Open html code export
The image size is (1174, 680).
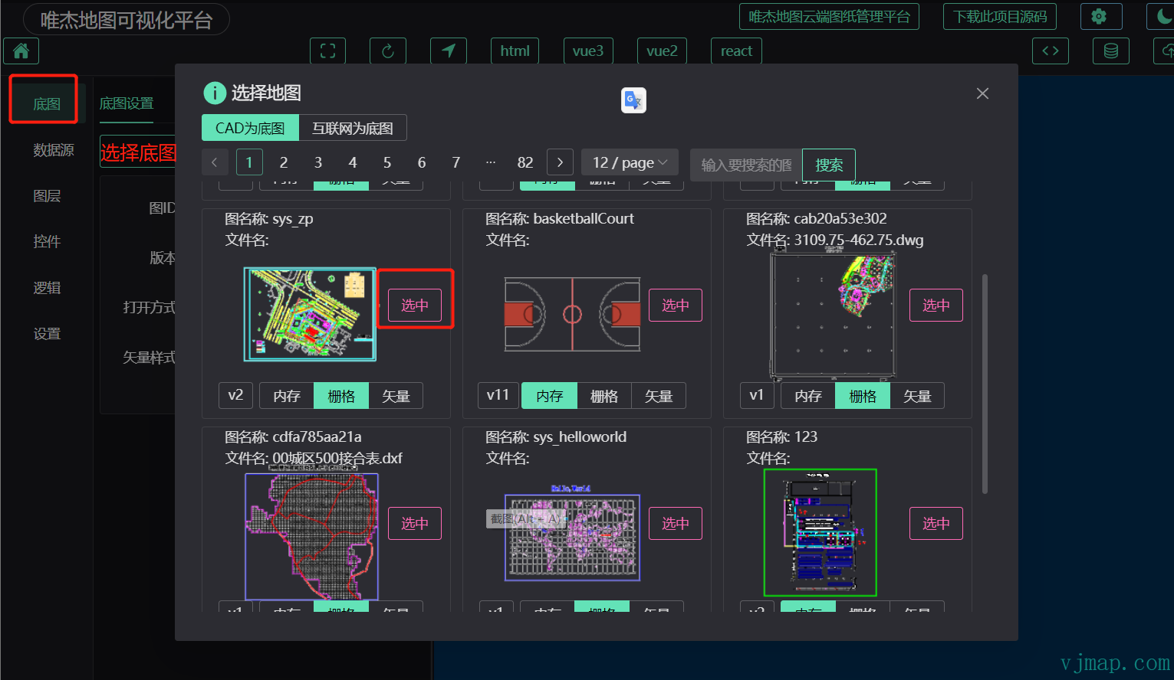[515, 51]
